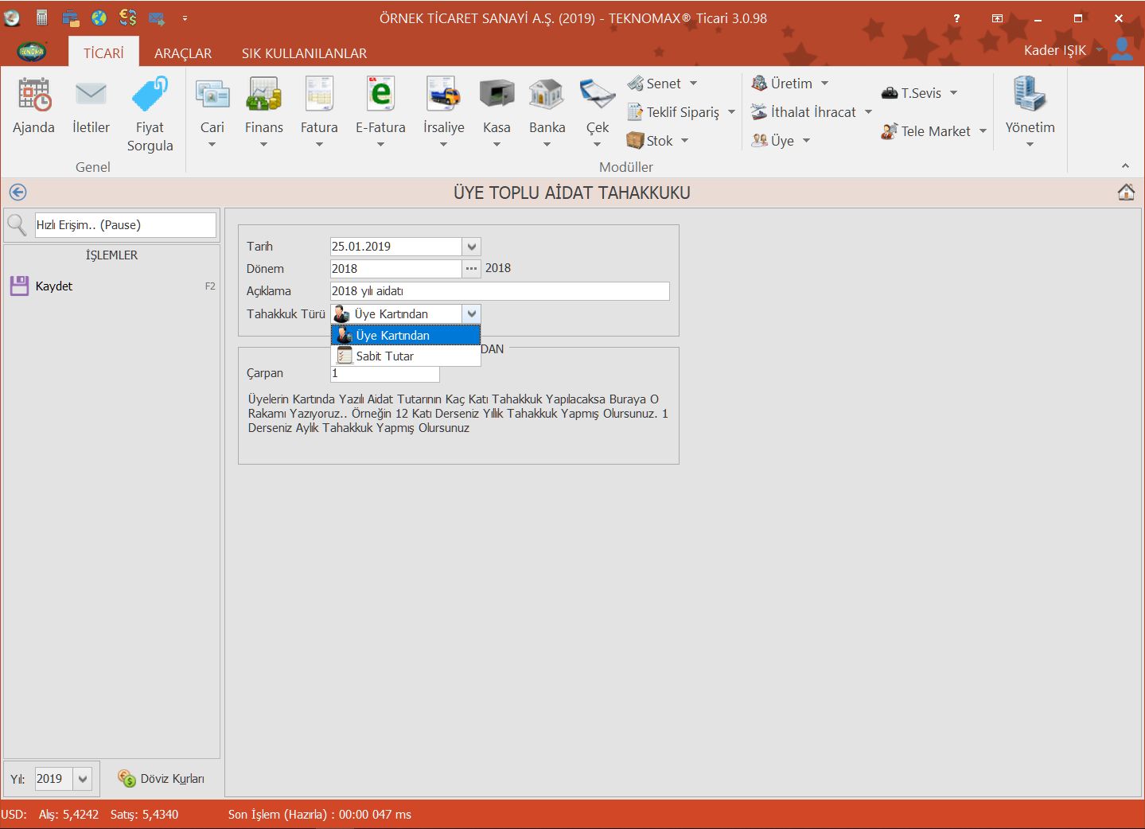This screenshot has height=829, width=1145.
Task: Click the home icon at right
Action: point(1125,193)
